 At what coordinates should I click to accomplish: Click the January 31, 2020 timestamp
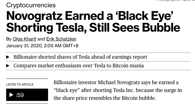point(42,46)
